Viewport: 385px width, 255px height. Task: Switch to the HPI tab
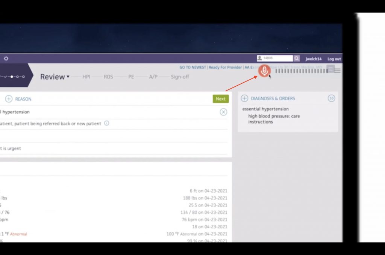(86, 77)
